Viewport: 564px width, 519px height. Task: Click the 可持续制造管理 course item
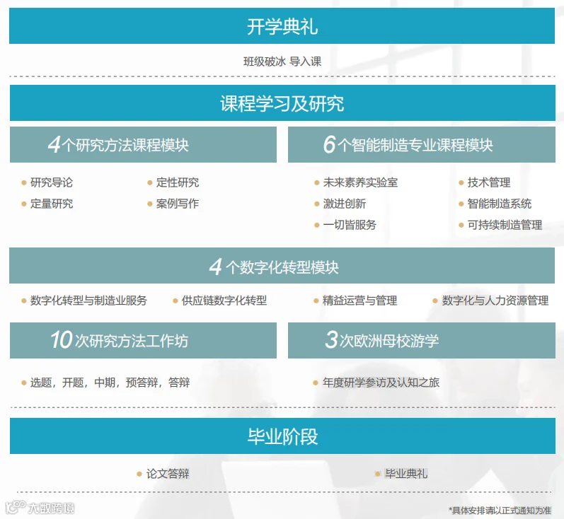[505, 225]
